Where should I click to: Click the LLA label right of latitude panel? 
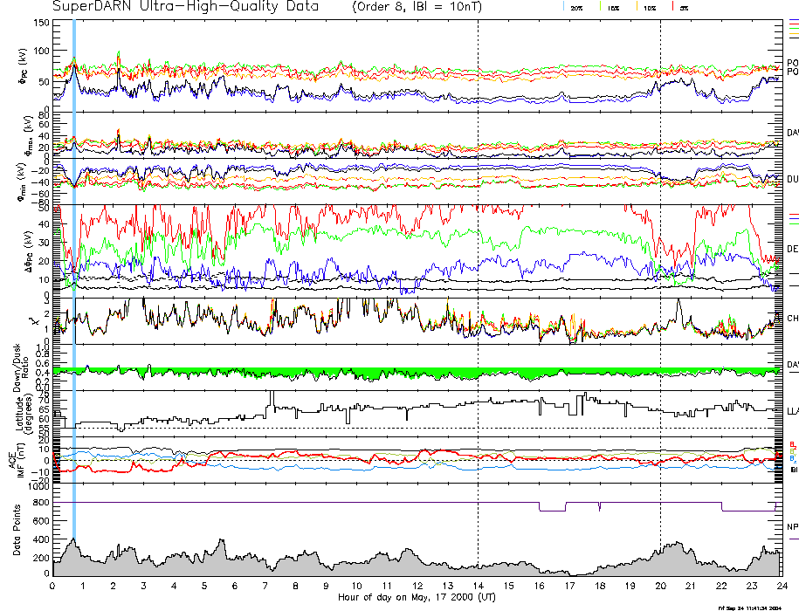pyautogui.click(x=793, y=409)
